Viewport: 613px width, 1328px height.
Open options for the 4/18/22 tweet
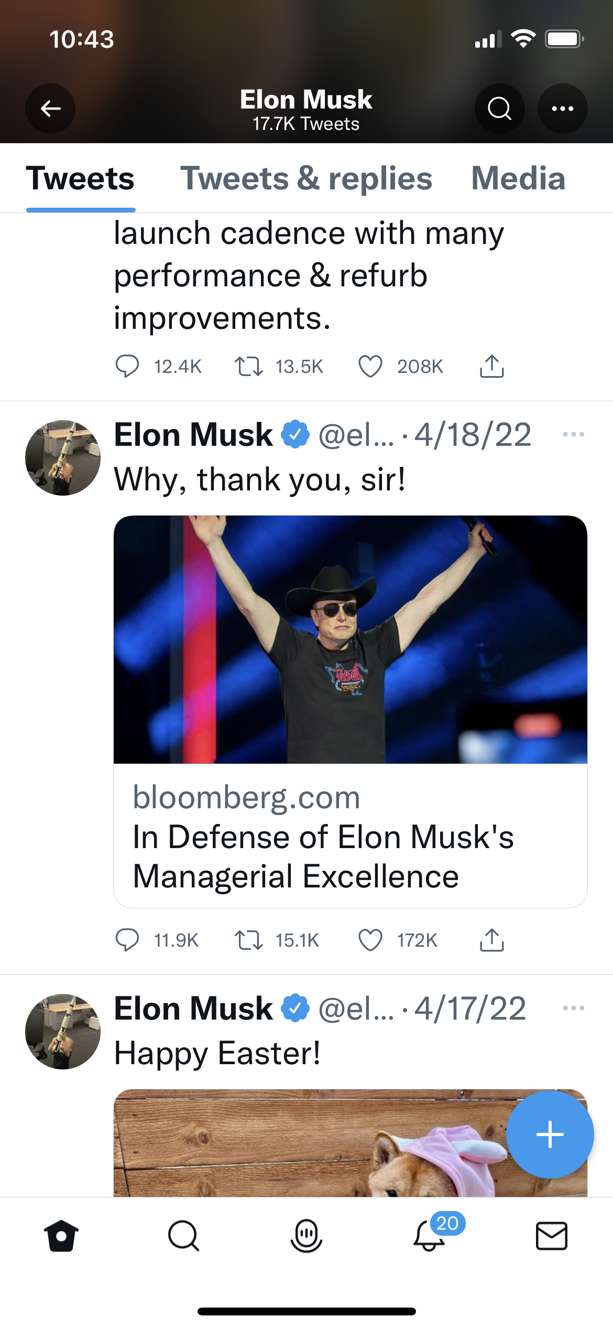point(573,434)
